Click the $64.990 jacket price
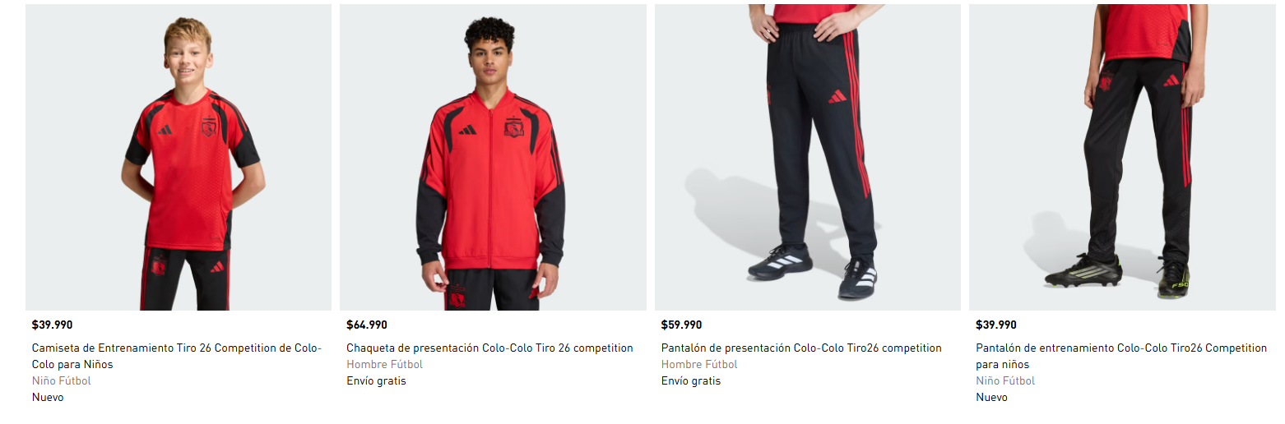The height and width of the screenshot is (424, 1285). click(x=367, y=325)
